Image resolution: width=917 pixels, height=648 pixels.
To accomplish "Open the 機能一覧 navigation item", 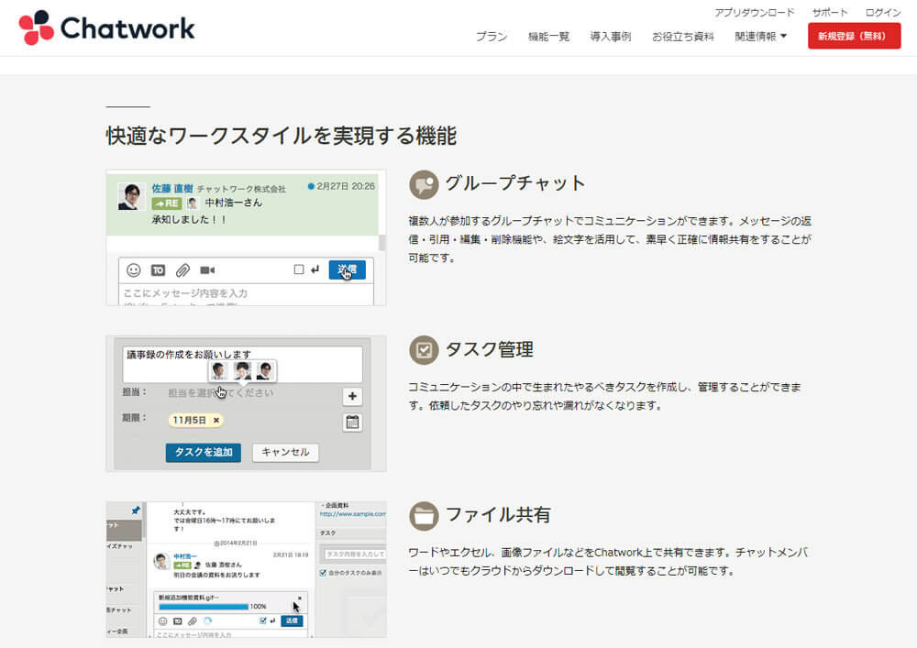I will [548, 37].
